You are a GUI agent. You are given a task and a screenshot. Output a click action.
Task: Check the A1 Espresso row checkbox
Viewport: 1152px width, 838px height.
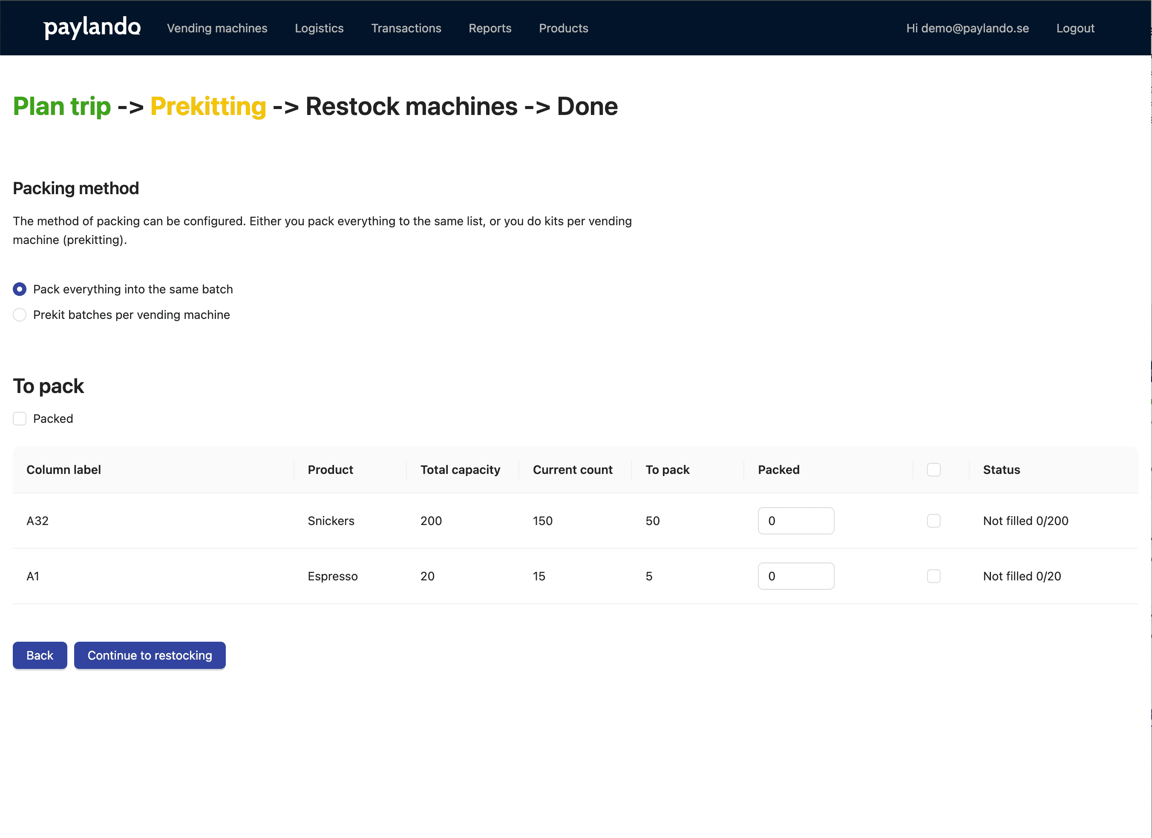[x=933, y=576]
